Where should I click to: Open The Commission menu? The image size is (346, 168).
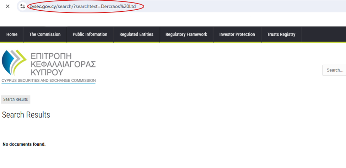tap(45, 34)
